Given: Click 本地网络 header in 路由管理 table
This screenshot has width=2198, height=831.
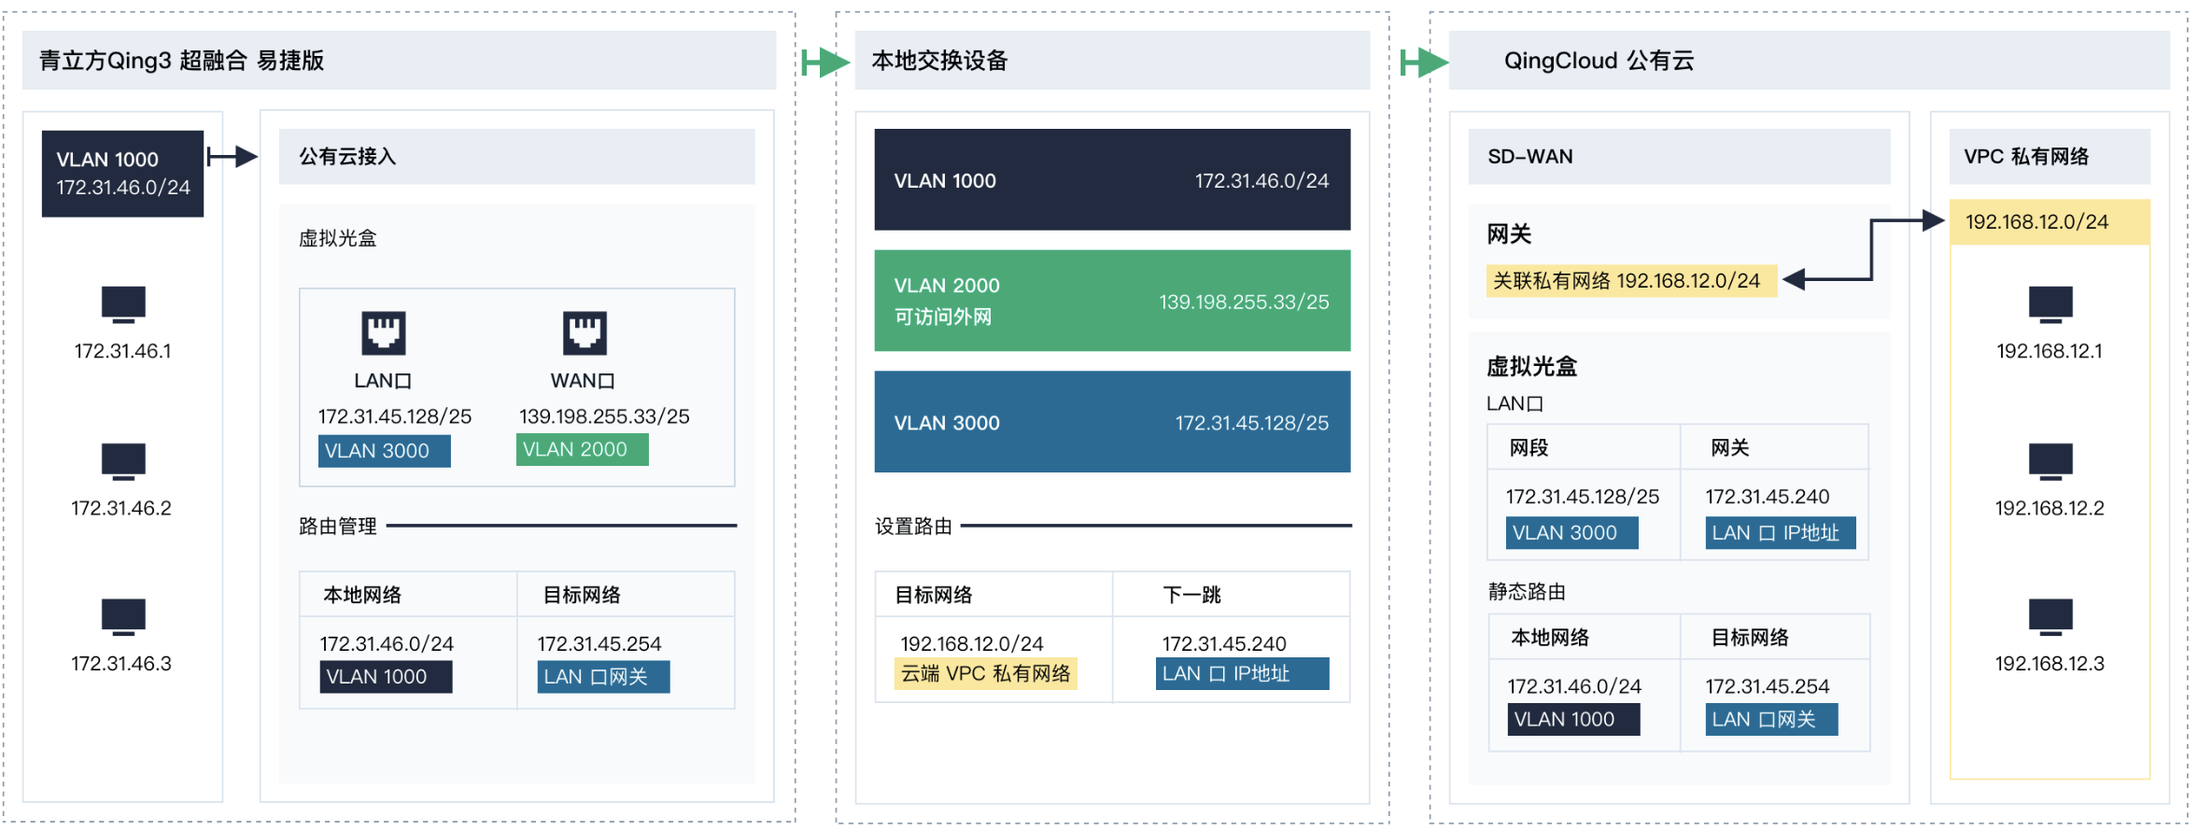Looking at the screenshot, I should tap(362, 595).
